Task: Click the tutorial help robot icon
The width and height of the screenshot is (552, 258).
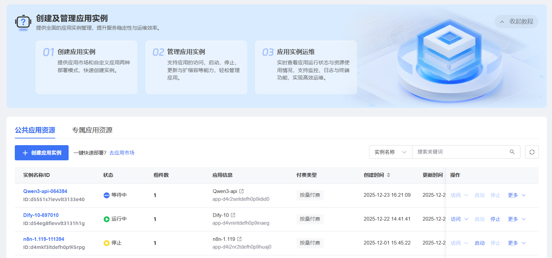Action: click(x=23, y=23)
